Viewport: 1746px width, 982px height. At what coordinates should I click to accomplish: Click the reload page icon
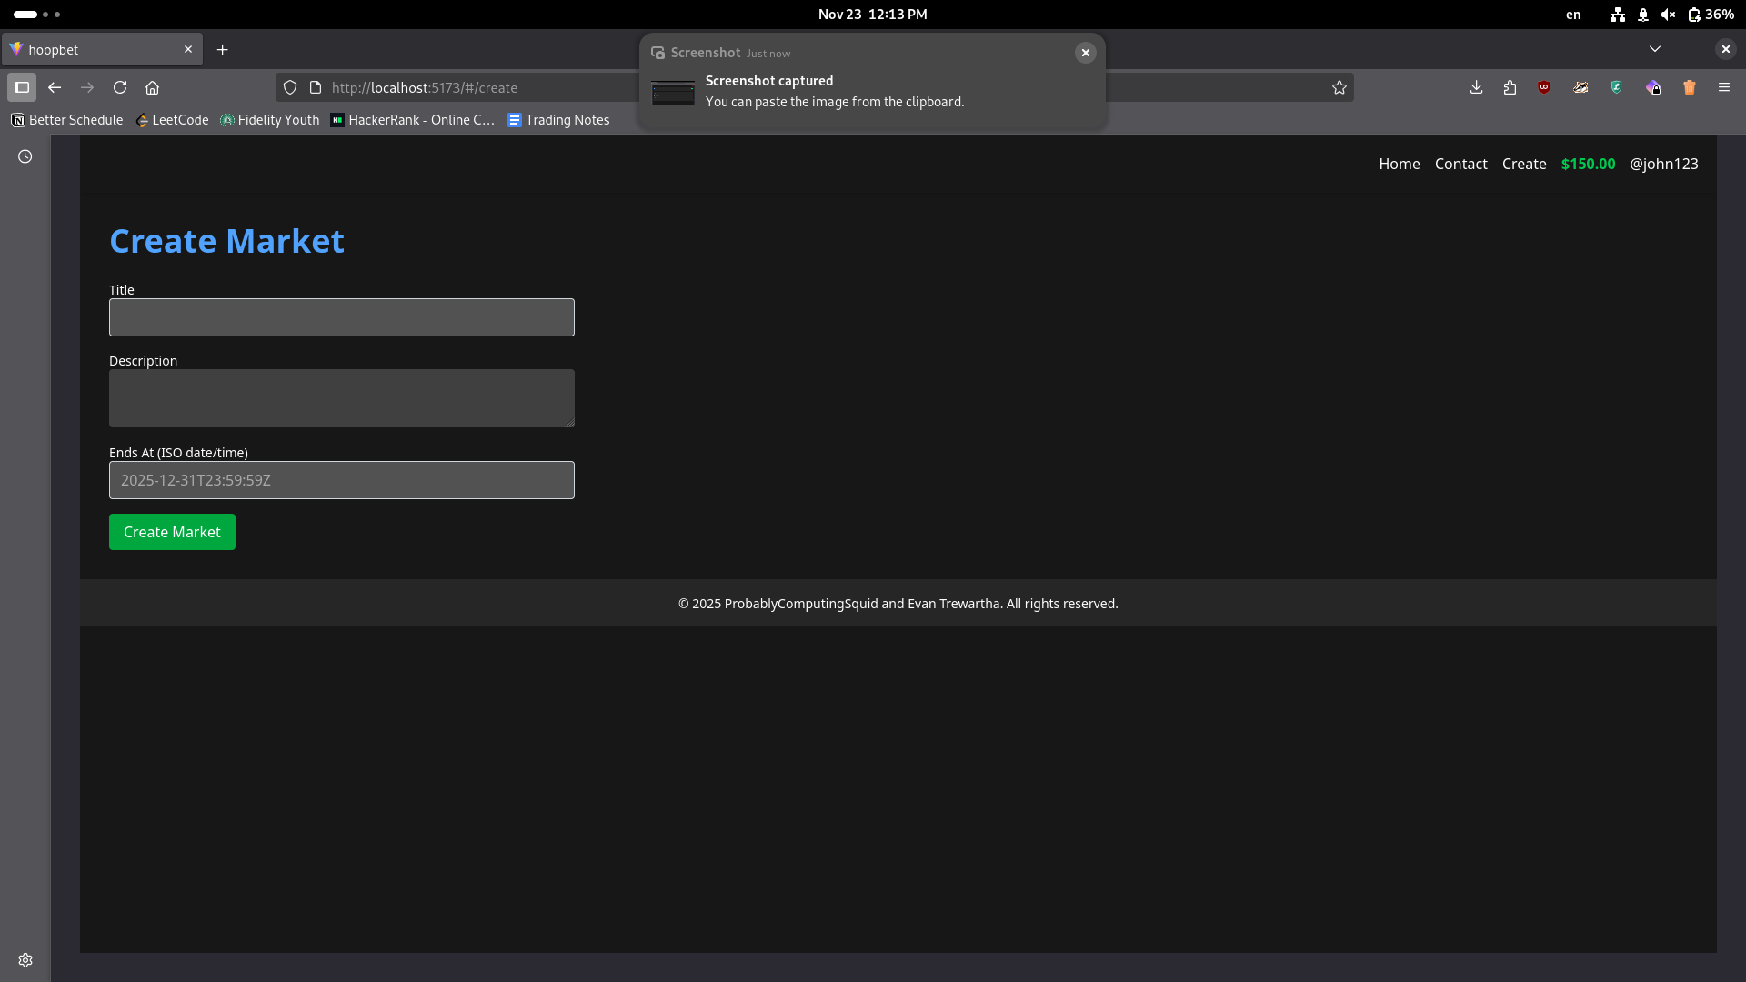click(120, 87)
